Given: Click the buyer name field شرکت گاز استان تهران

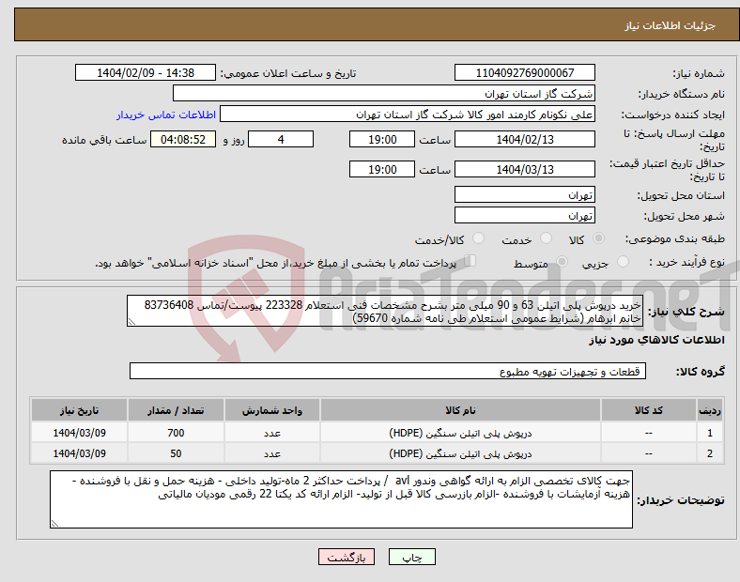Looking at the screenshot, I should [384, 93].
